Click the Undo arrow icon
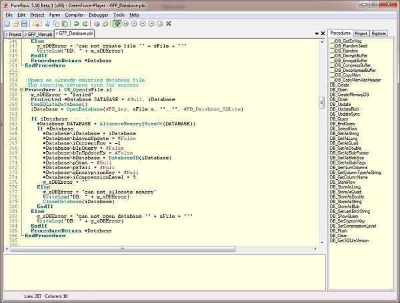Screen dimensions: 400x303 [75, 23]
